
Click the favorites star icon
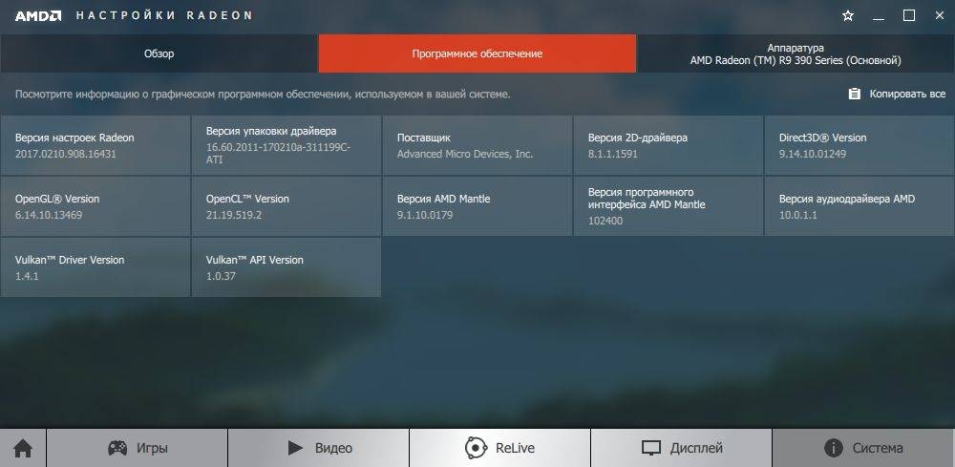click(848, 16)
